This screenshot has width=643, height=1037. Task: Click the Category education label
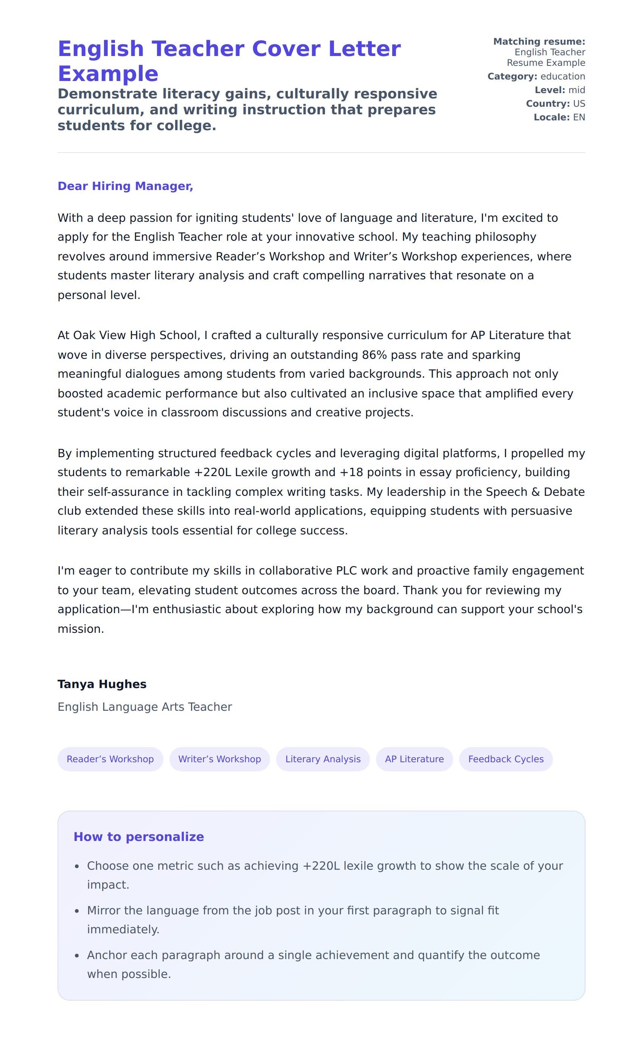[536, 76]
